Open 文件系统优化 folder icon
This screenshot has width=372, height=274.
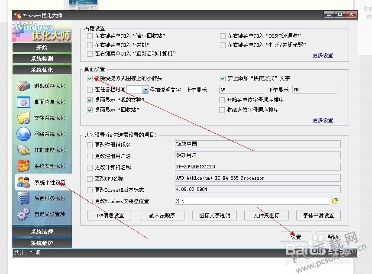[23, 118]
